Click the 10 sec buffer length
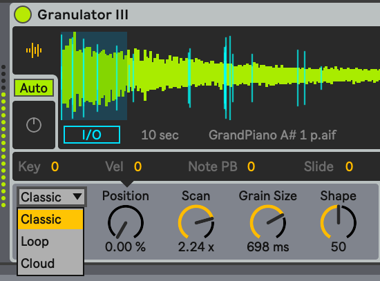380x281 pixels. tap(160, 135)
